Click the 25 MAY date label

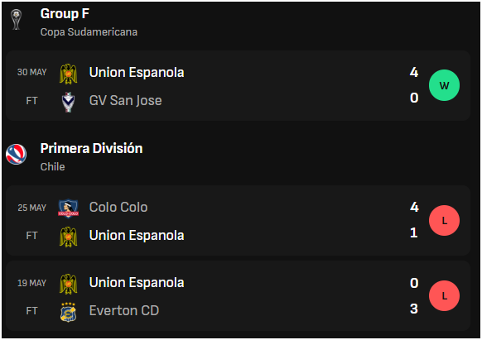32,208
